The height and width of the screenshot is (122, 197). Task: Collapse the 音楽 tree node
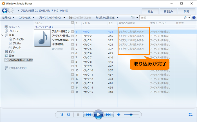[x=2, y=35]
